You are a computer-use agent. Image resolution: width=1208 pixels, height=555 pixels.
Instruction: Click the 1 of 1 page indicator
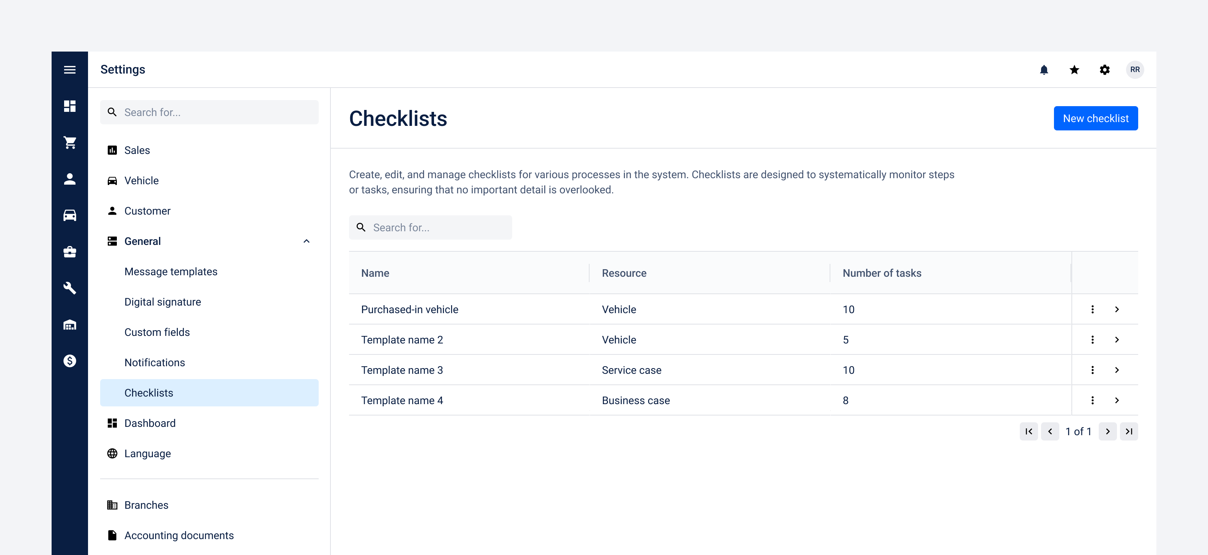pyautogui.click(x=1079, y=431)
